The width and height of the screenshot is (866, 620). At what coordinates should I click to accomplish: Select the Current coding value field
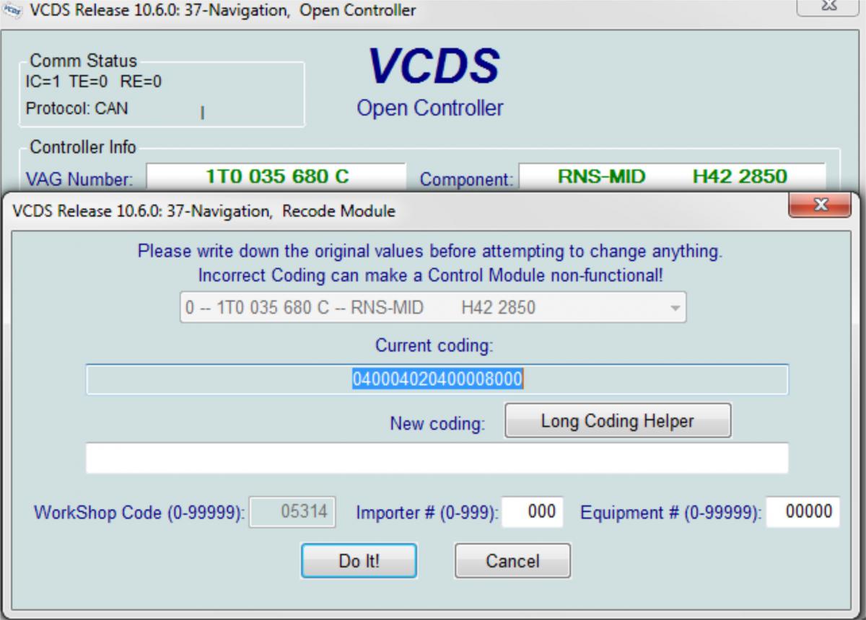tap(437, 379)
